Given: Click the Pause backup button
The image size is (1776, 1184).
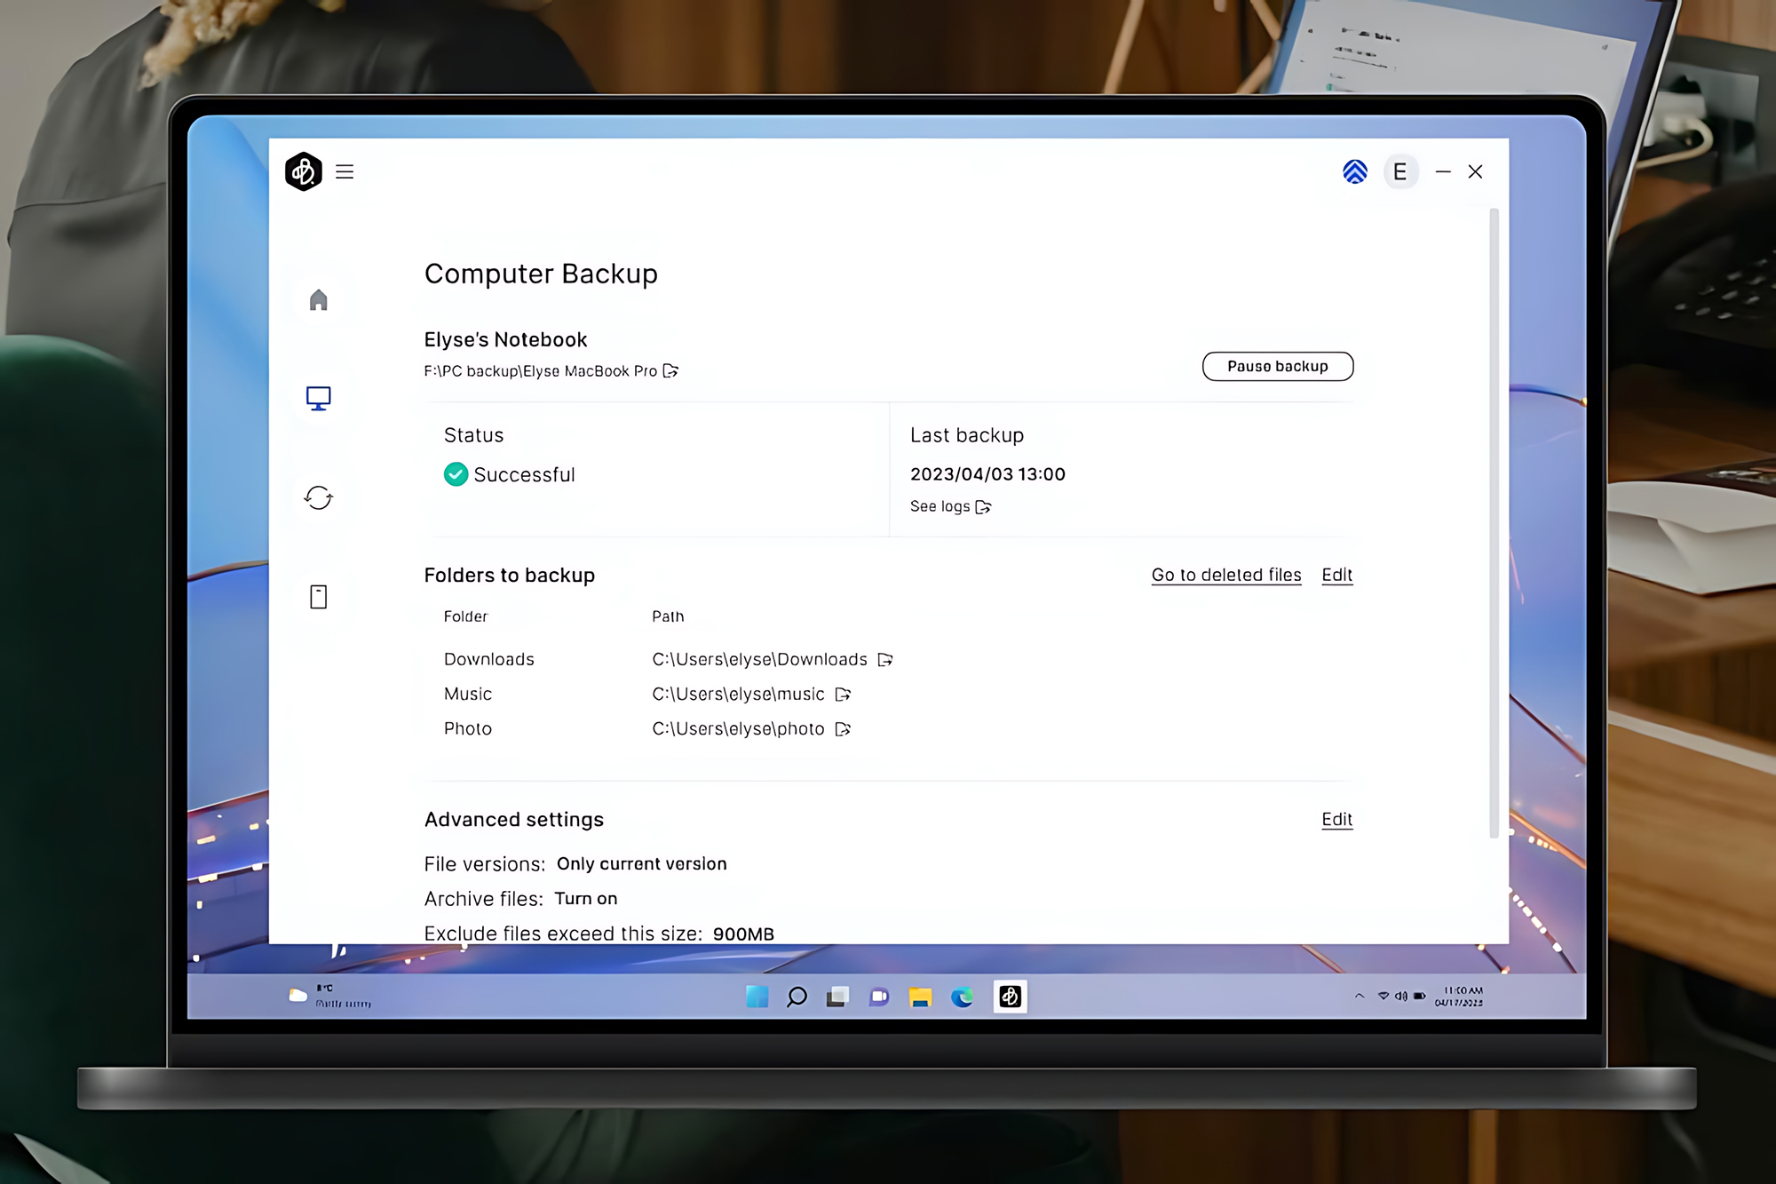Looking at the screenshot, I should pos(1277,367).
